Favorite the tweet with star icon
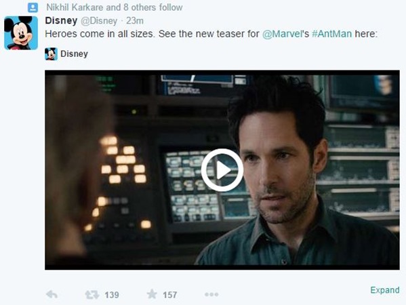The image size is (406, 305). (152, 294)
